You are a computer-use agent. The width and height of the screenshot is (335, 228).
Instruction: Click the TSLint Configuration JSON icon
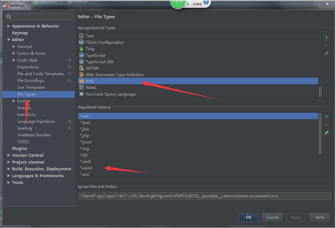(81, 42)
